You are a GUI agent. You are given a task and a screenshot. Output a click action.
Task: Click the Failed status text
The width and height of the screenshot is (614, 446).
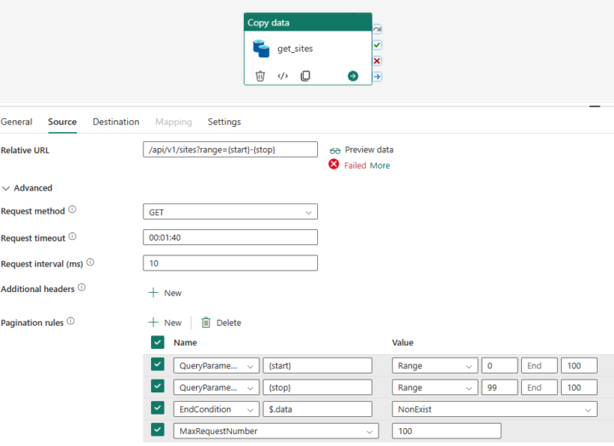(x=355, y=165)
